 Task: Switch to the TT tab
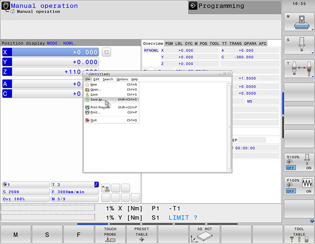coord(224,44)
